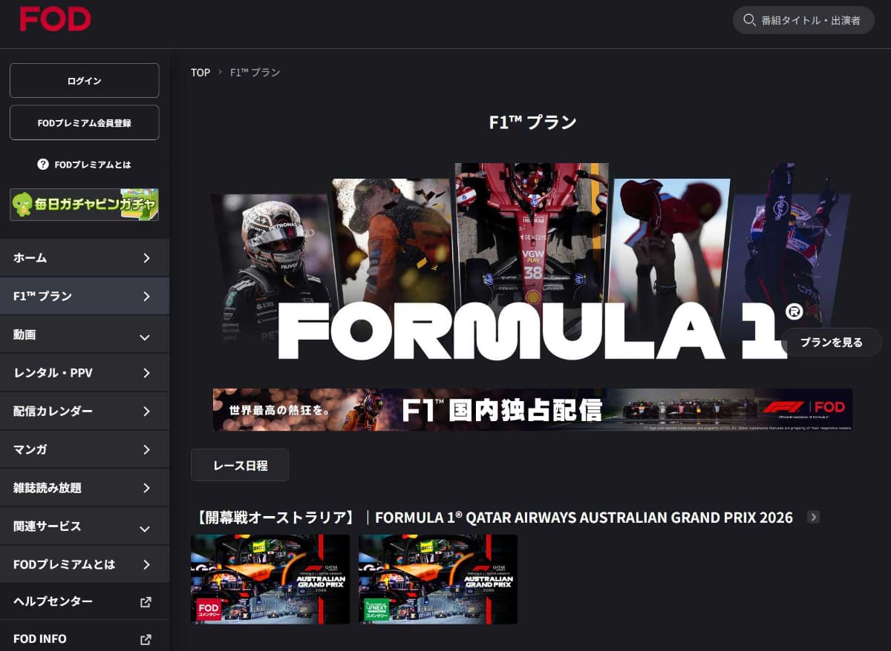Open the 毎日ガチャピンガチャ banner
Image resolution: width=891 pixels, height=651 pixels.
(84, 204)
